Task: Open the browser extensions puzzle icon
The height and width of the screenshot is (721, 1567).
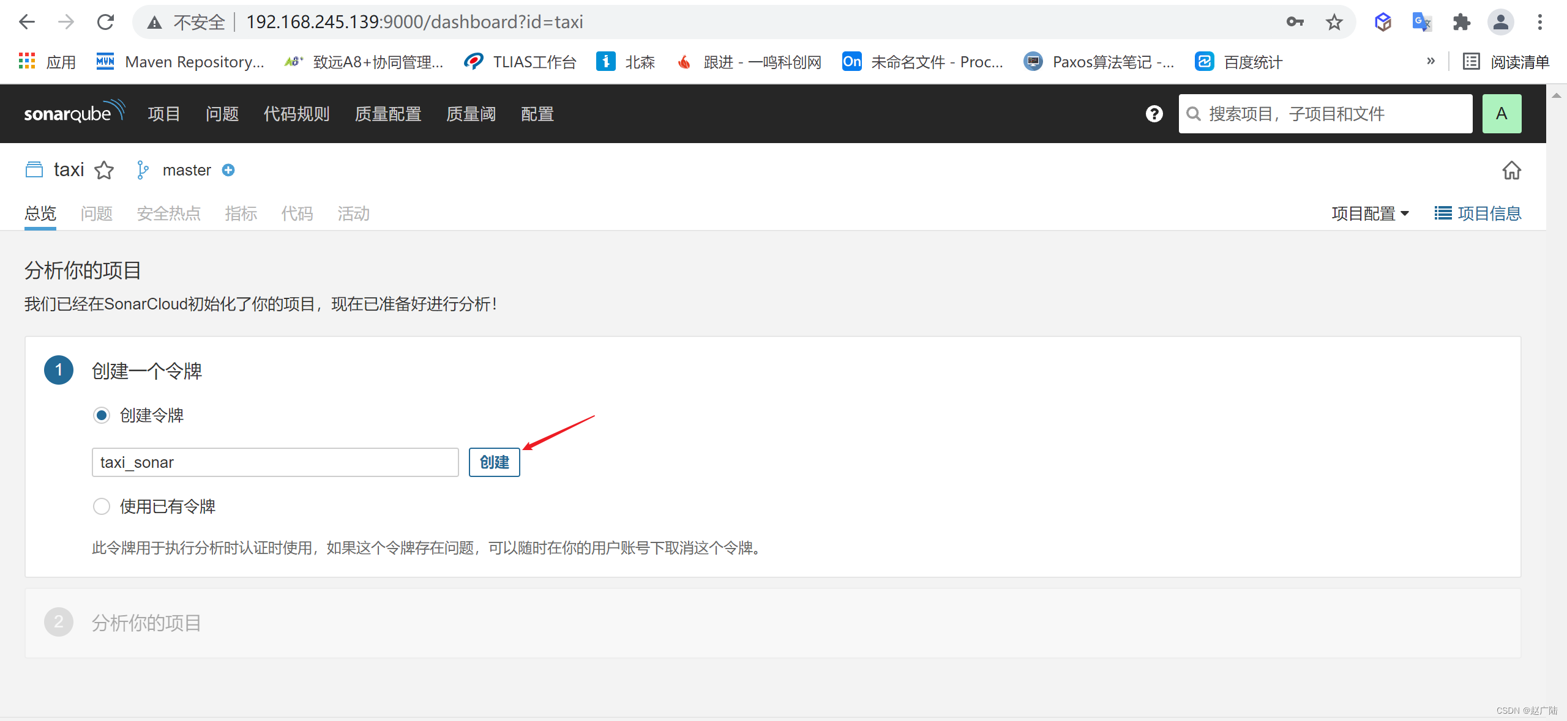Action: (1461, 23)
